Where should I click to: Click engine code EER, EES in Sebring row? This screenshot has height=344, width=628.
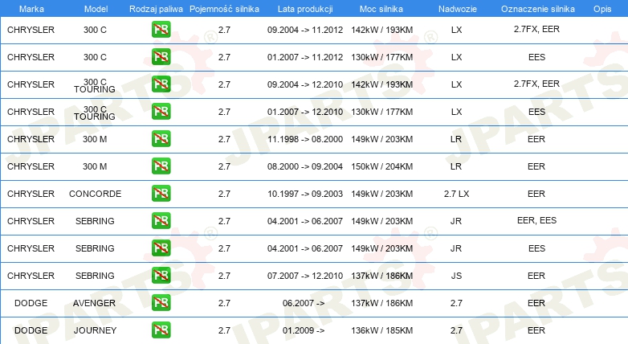tap(536, 220)
